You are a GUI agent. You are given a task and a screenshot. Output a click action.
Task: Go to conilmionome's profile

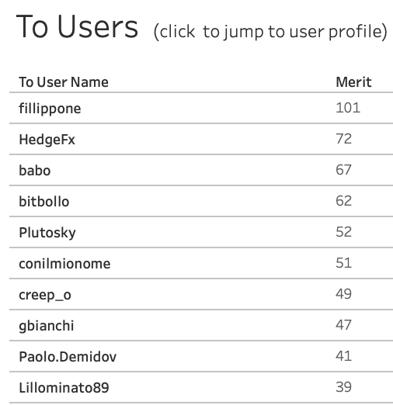click(x=64, y=264)
